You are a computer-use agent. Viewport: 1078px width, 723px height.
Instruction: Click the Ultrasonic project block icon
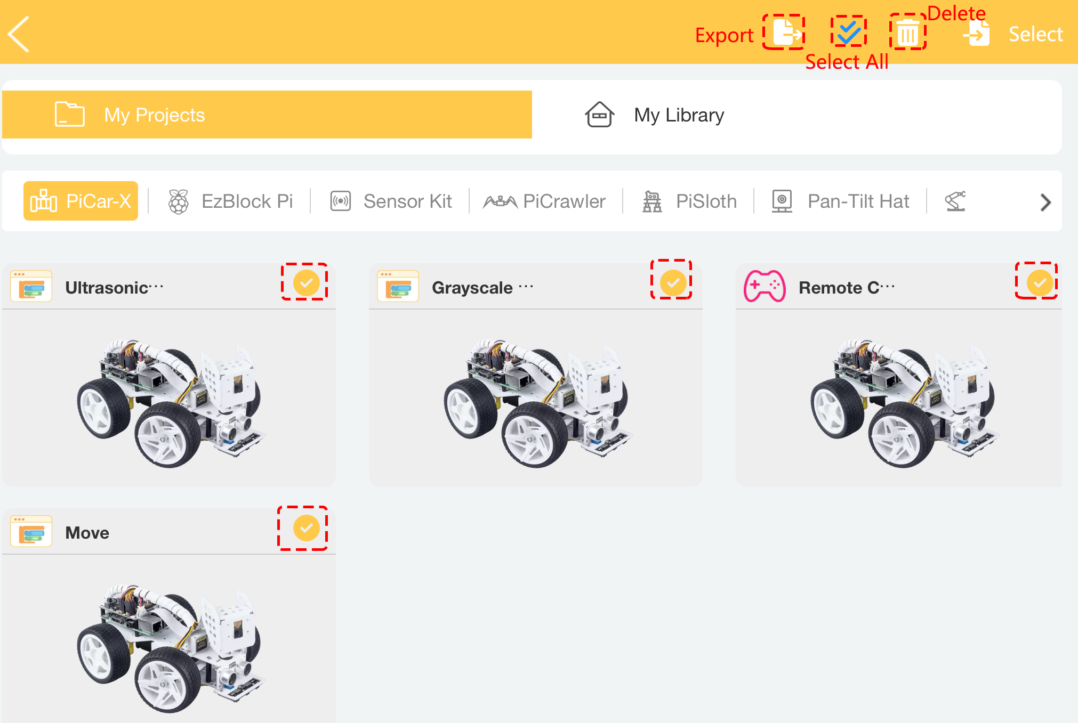(x=31, y=286)
